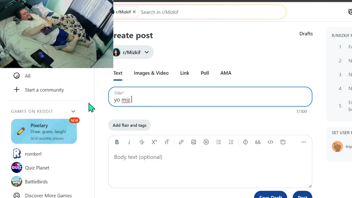352x198 pixels.
Task: Apply strikethrough formatting
Action: (142, 142)
